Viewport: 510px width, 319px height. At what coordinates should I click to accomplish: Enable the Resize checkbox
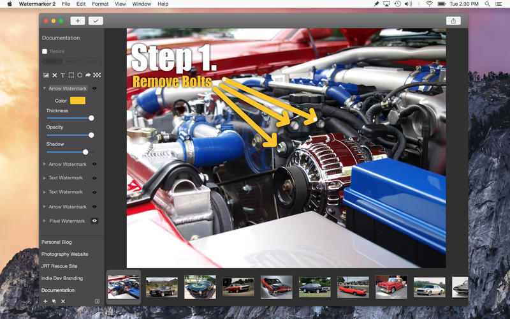(x=45, y=51)
